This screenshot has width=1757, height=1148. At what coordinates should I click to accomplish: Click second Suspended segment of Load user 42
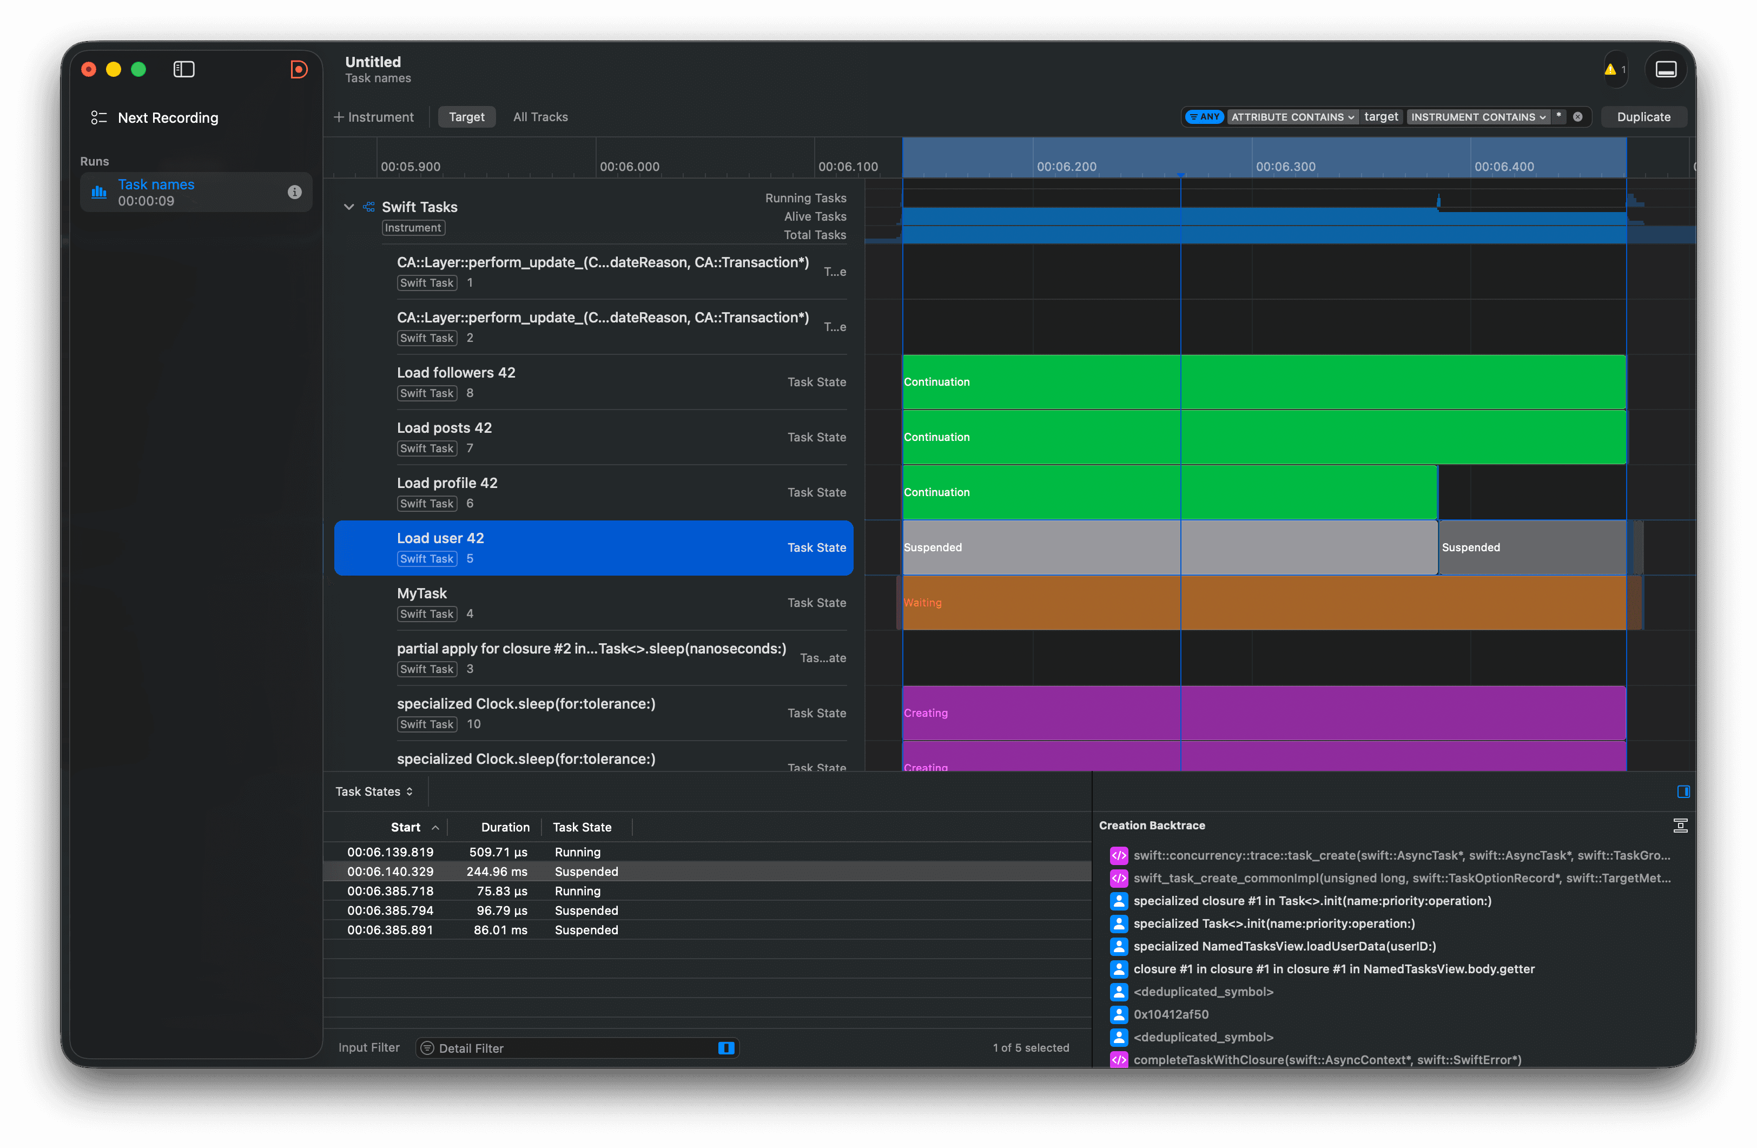[x=1532, y=548]
